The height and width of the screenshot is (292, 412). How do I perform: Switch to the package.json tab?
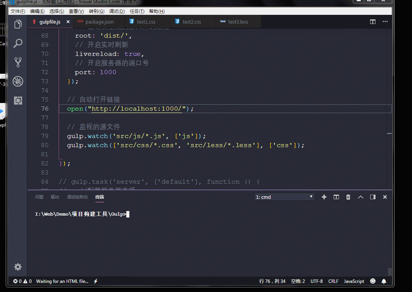tap(99, 22)
